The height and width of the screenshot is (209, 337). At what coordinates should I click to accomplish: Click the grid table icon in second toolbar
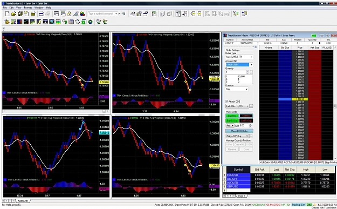71,22
